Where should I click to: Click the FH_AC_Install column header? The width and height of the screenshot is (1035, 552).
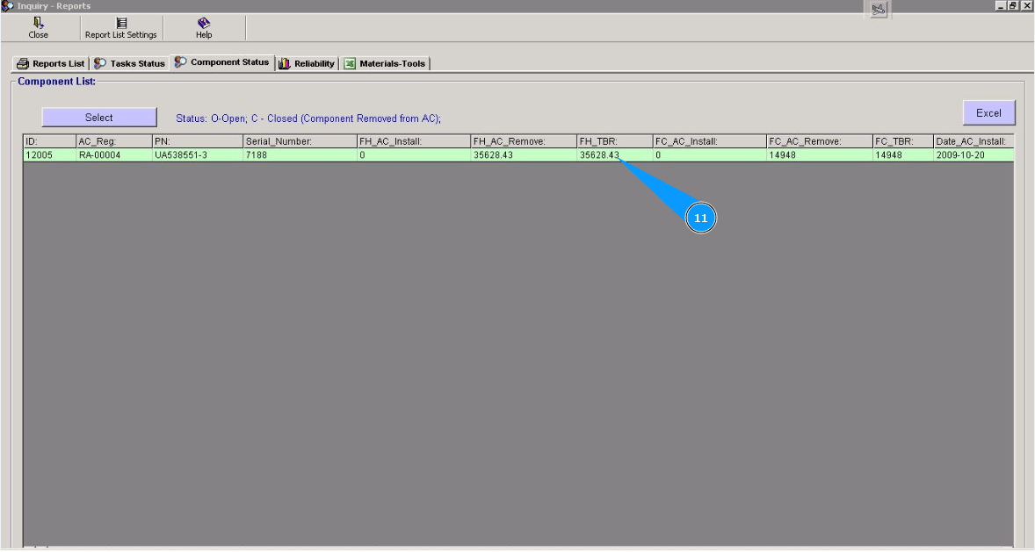414,141
